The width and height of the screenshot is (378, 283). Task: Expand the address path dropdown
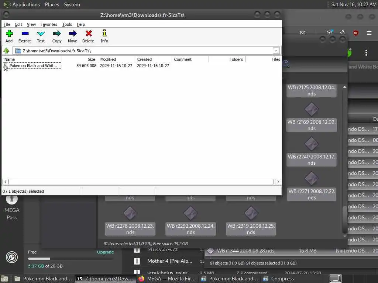(276, 51)
